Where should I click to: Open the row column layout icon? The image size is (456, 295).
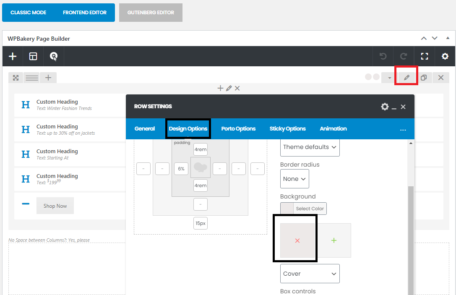click(x=32, y=78)
